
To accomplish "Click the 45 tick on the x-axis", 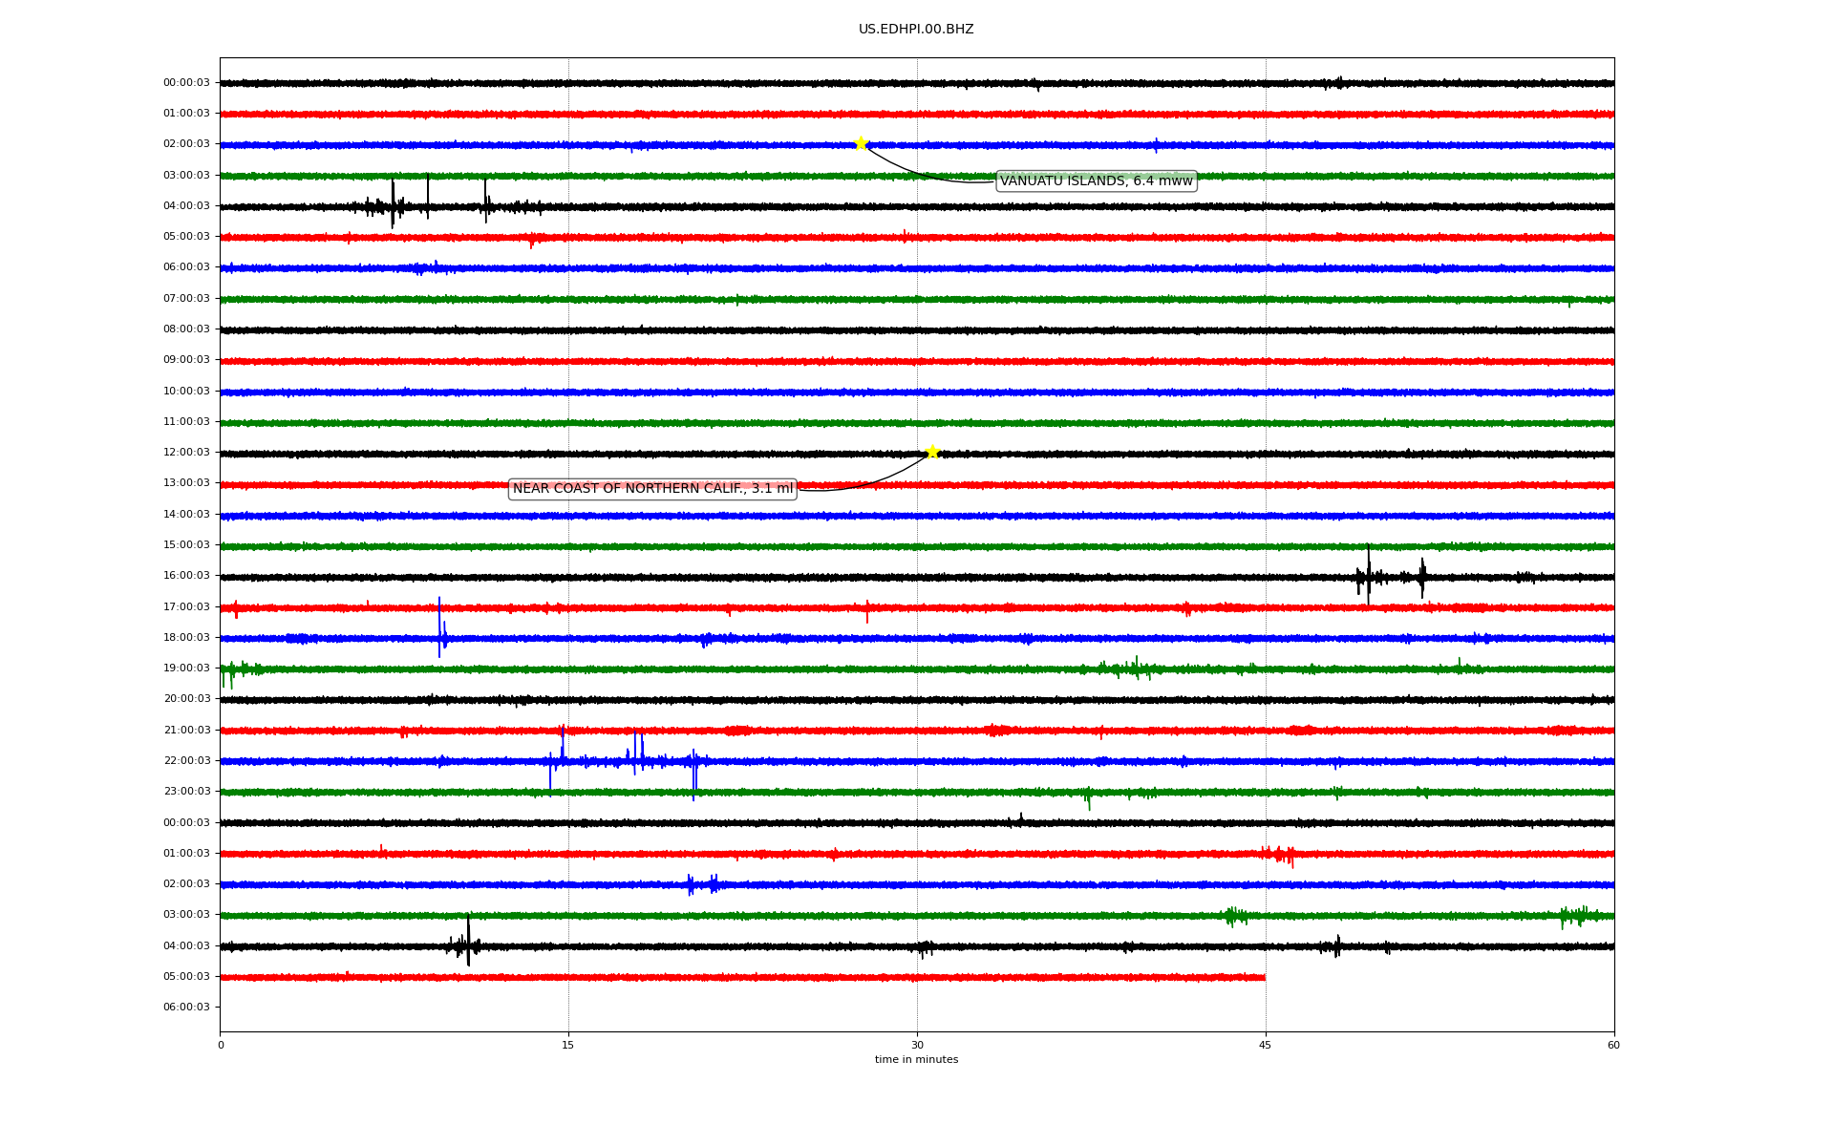I will tap(1265, 1045).
